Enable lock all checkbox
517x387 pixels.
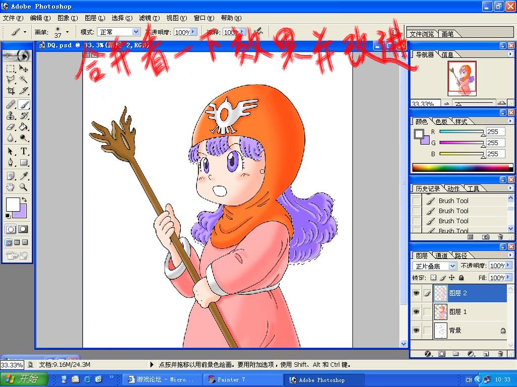(461, 278)
